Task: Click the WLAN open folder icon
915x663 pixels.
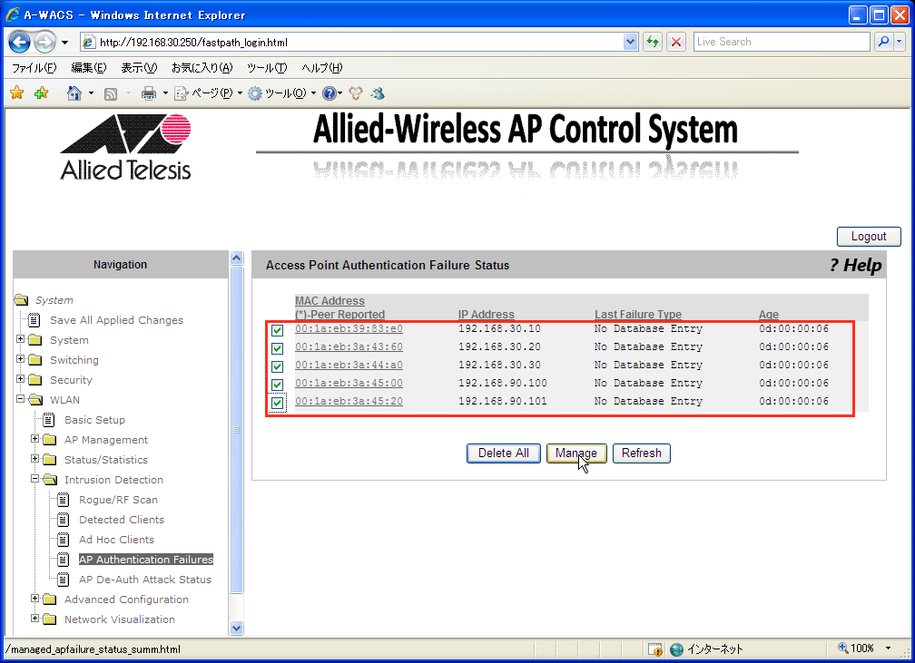Action: click(36, 400)
